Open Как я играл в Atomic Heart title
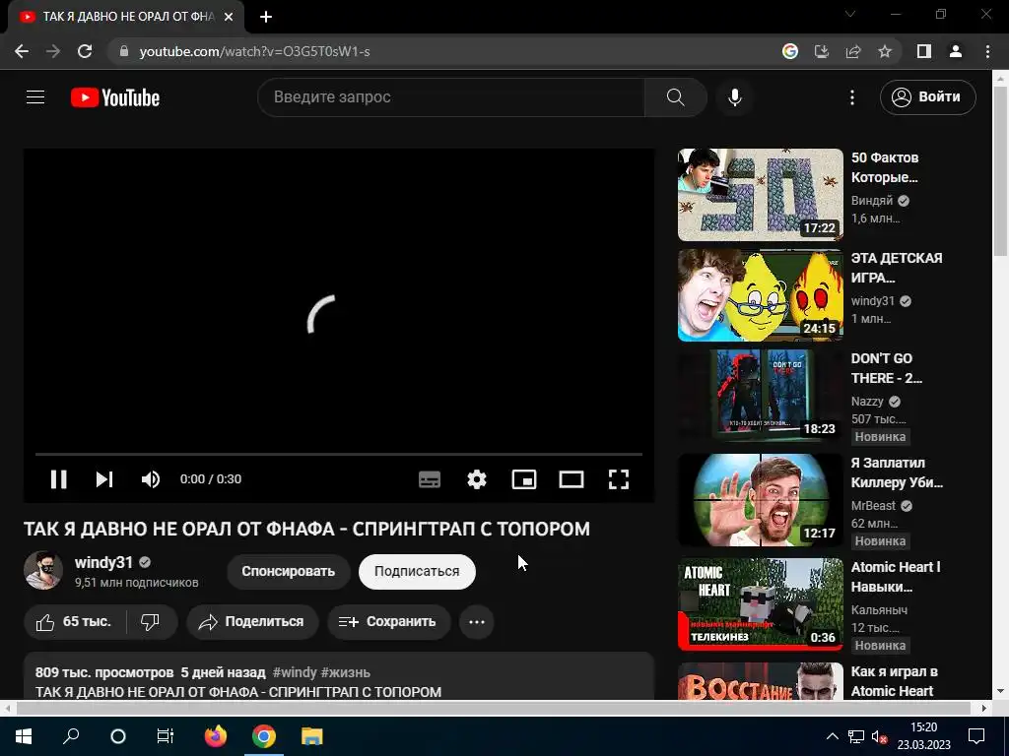Image resolution: width=1009 pixels, height=756 pixels. [x=894, y=681]
